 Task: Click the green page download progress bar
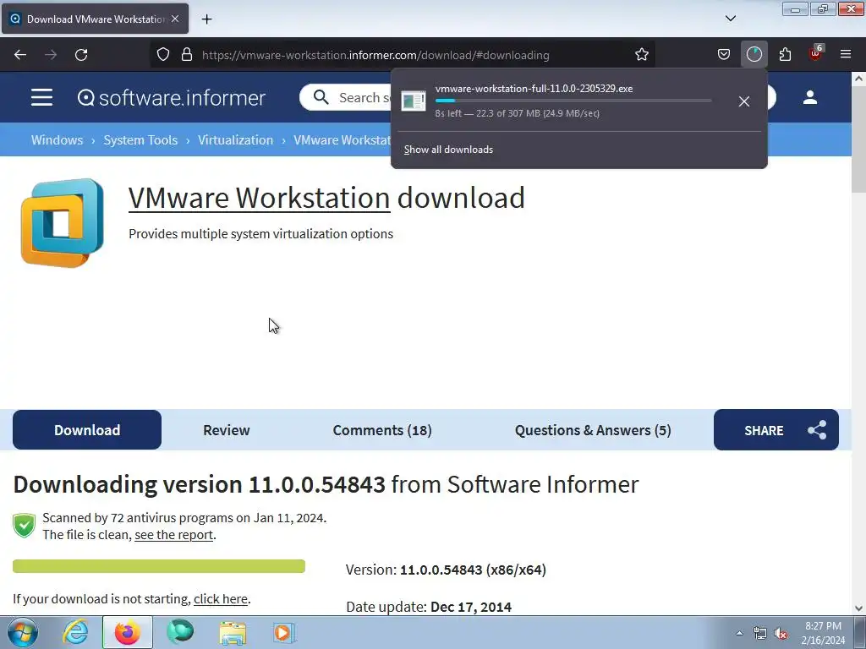tap(159, 566)
